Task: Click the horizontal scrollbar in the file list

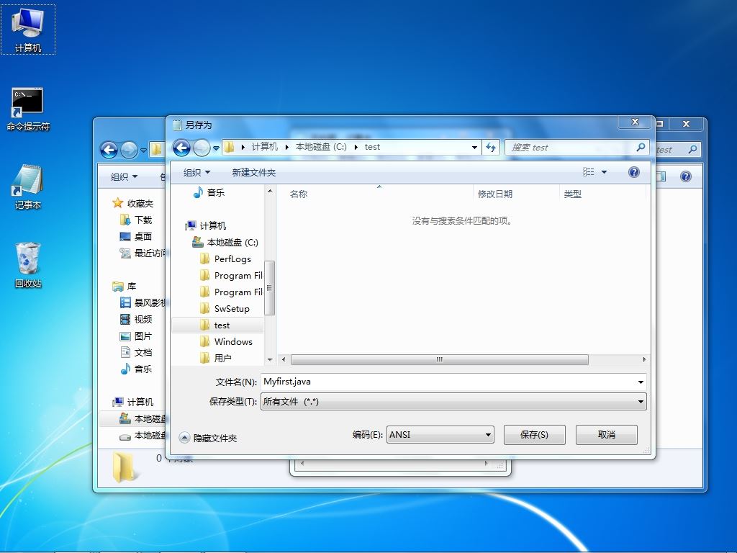Action: [440, 360]
